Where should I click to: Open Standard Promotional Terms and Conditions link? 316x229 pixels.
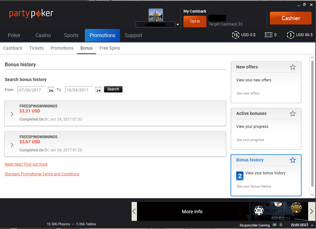click(42, 174)
